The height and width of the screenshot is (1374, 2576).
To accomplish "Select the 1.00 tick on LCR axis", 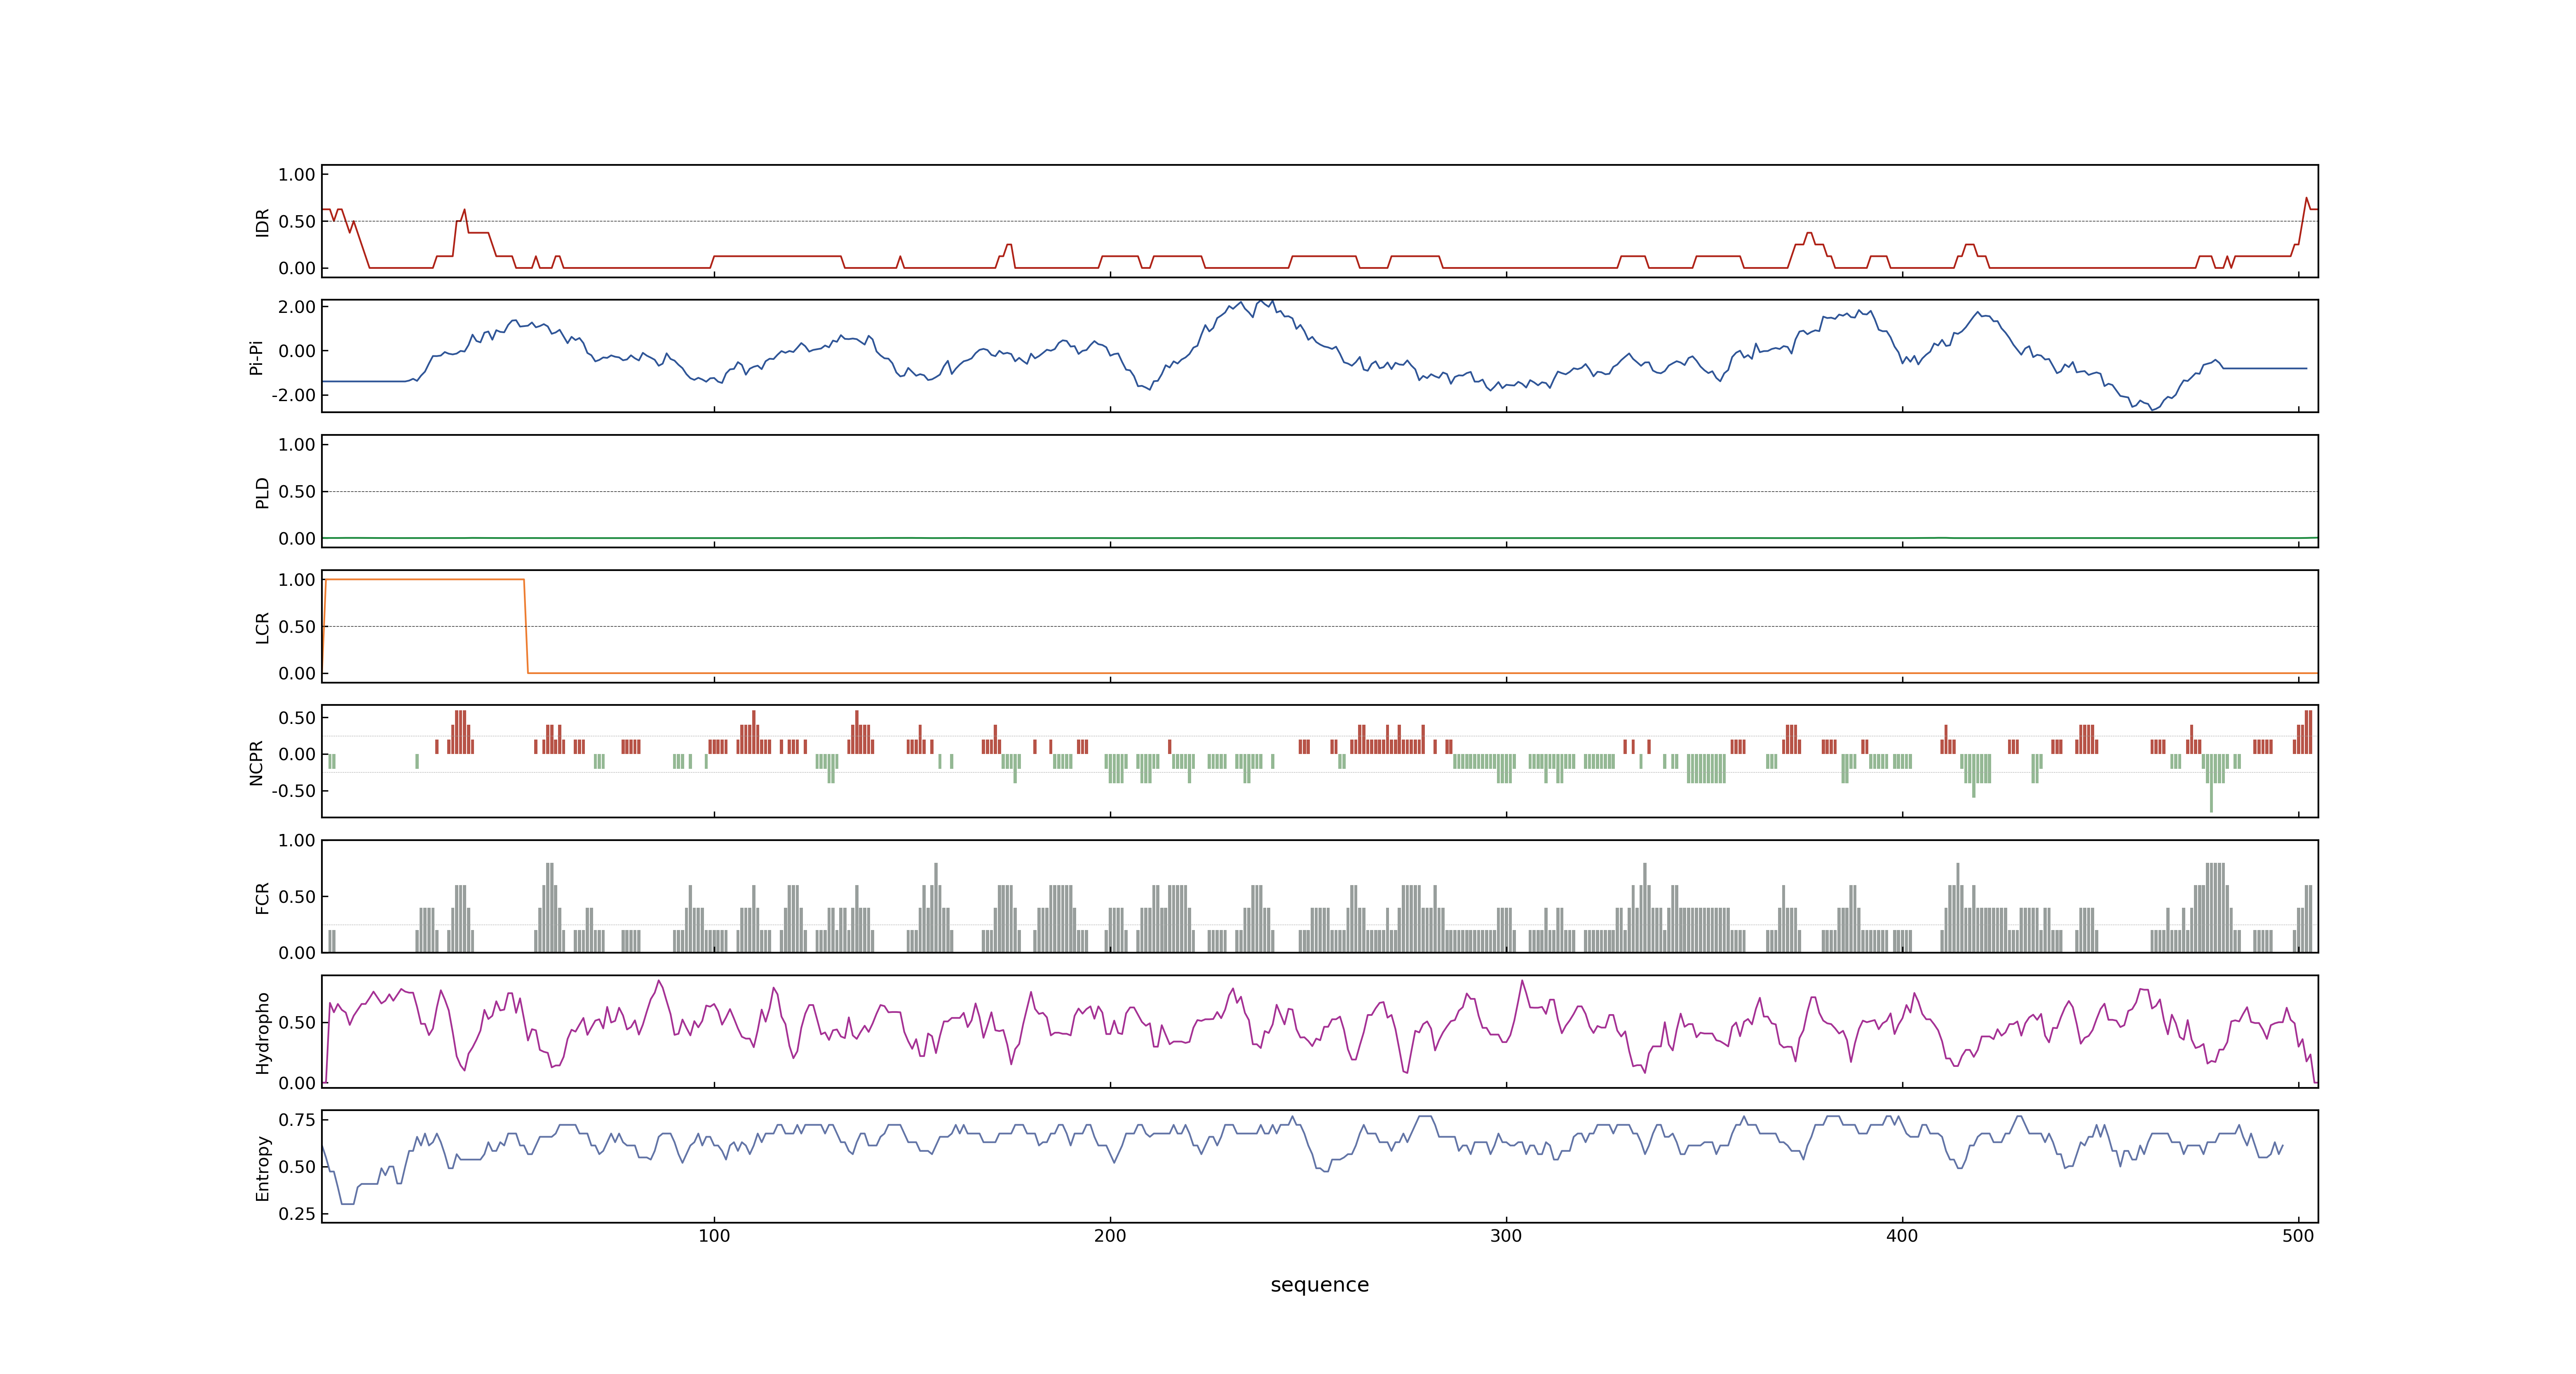I will click(297, 580).
